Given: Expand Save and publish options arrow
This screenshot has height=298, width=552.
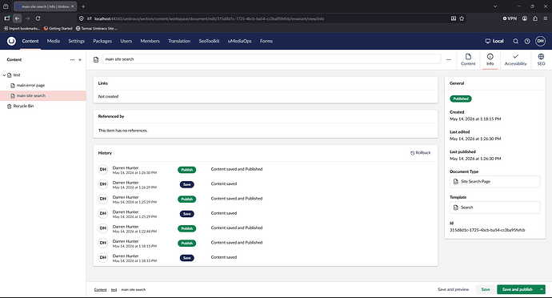Looking at the screenshot, I should coord(542,289).
